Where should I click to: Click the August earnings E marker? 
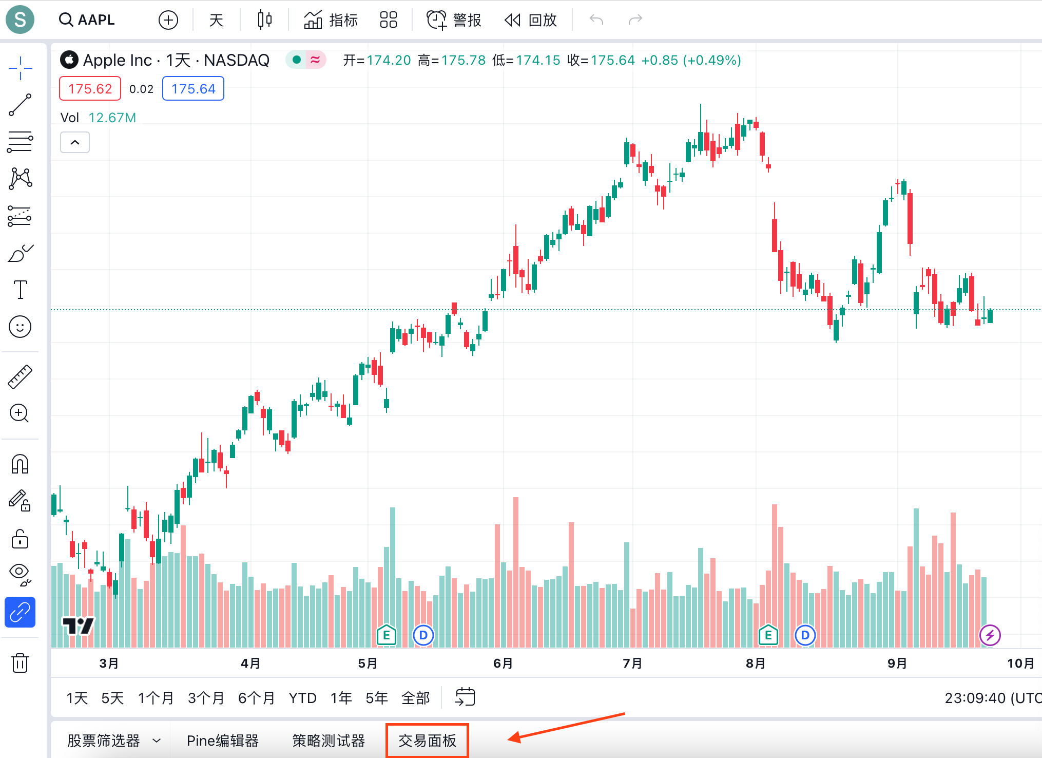768,635
